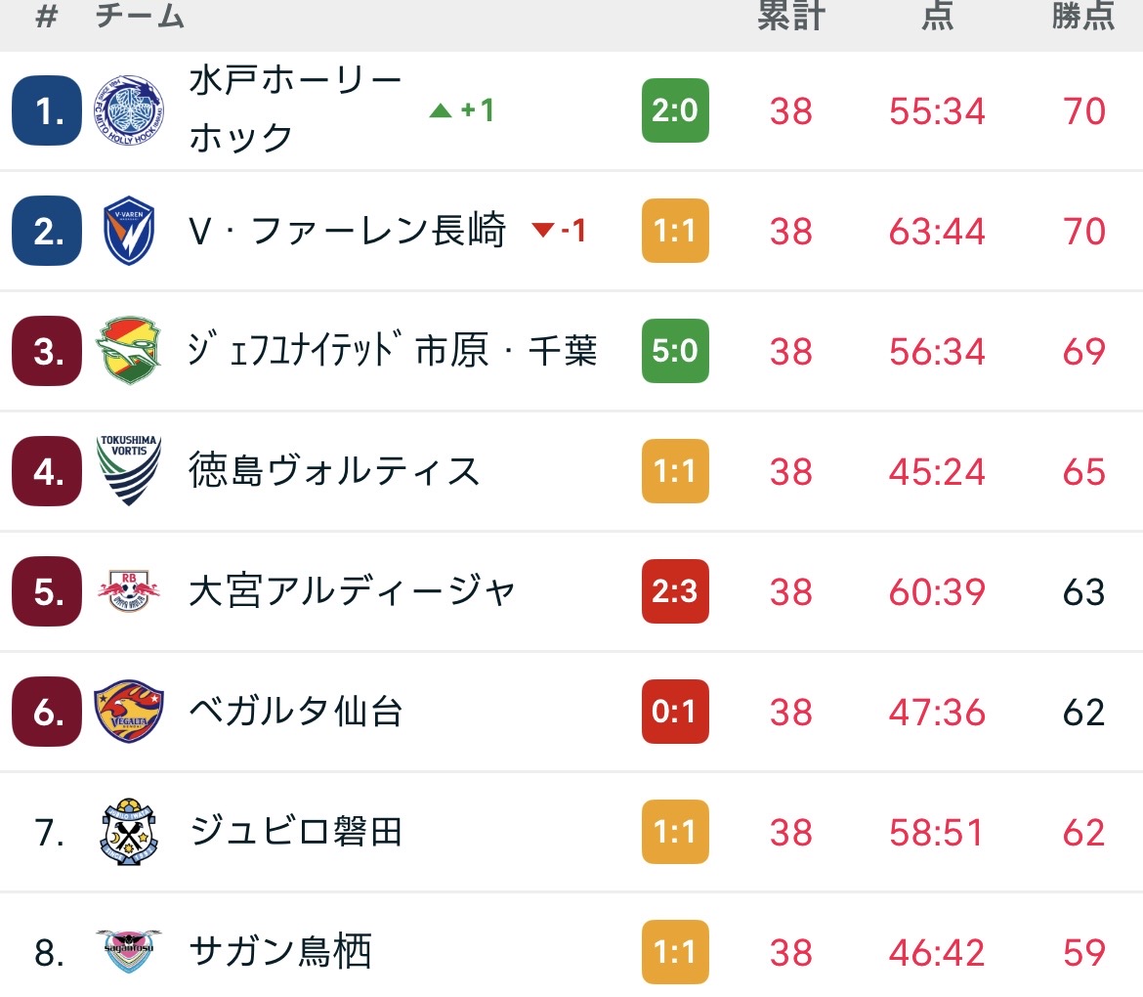Open V・ファーレン長崎 team page
The width and height of the screenshot is (1143, 997).
coord(347,232)
